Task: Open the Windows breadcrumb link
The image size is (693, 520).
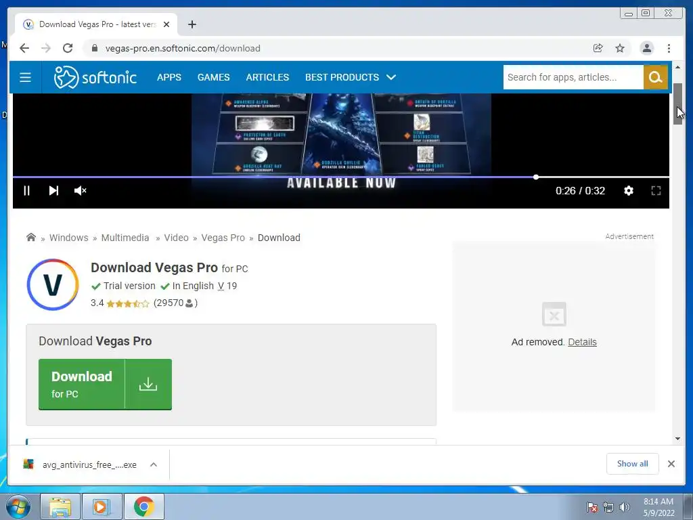Action: (68, 238)
